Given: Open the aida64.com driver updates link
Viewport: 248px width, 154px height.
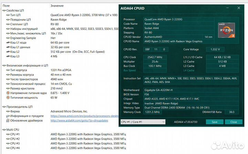Looking at the screenshot, I should pos(80,121).
